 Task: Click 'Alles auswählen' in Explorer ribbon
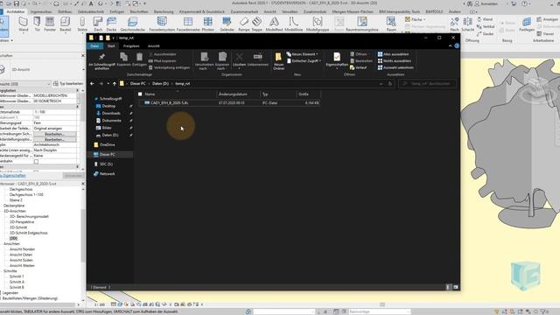pos(393,54)
